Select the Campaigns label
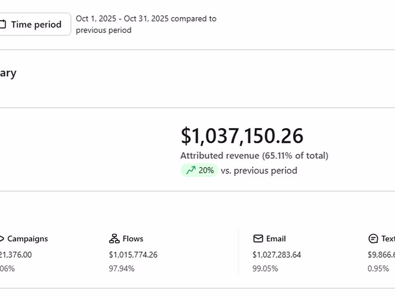Screen dimensions: 395x296 click(27, 239)
